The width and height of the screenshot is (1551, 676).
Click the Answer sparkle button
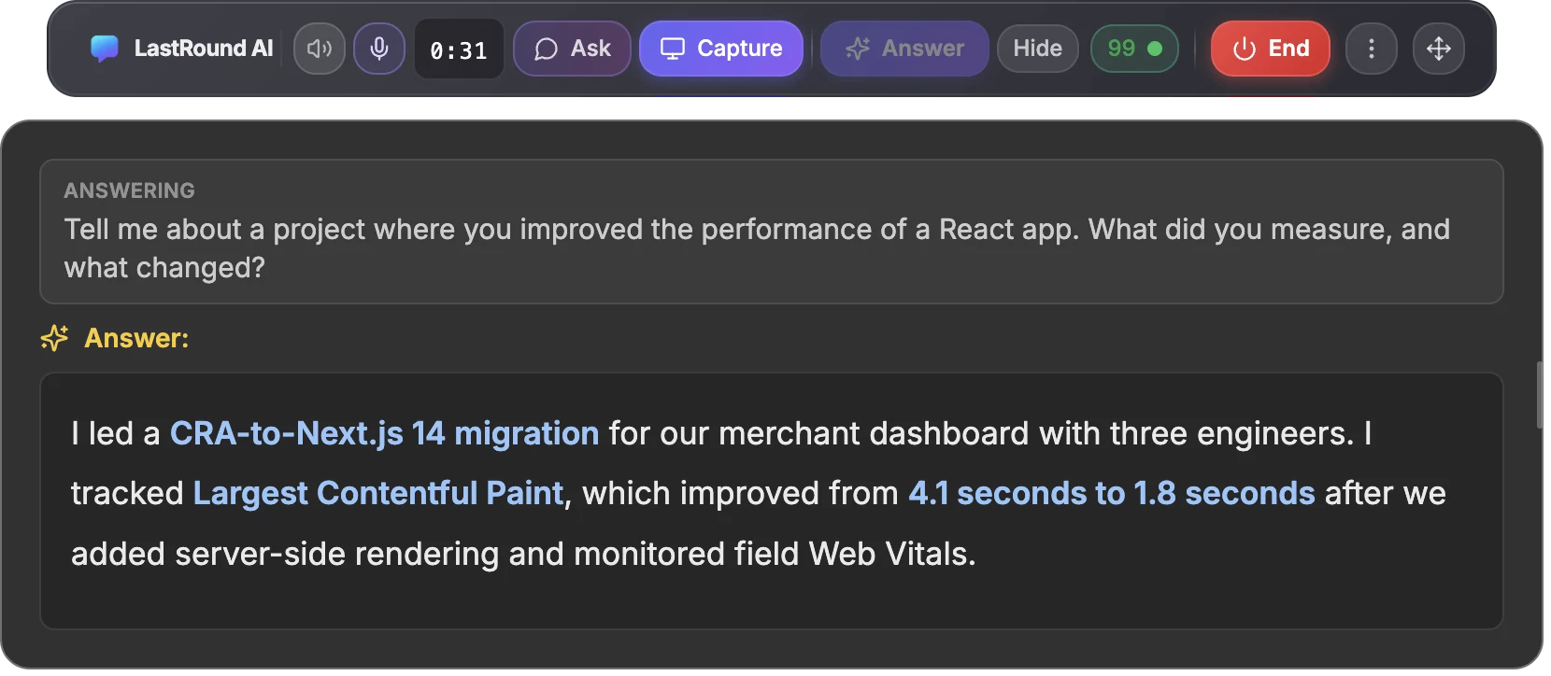904,49
